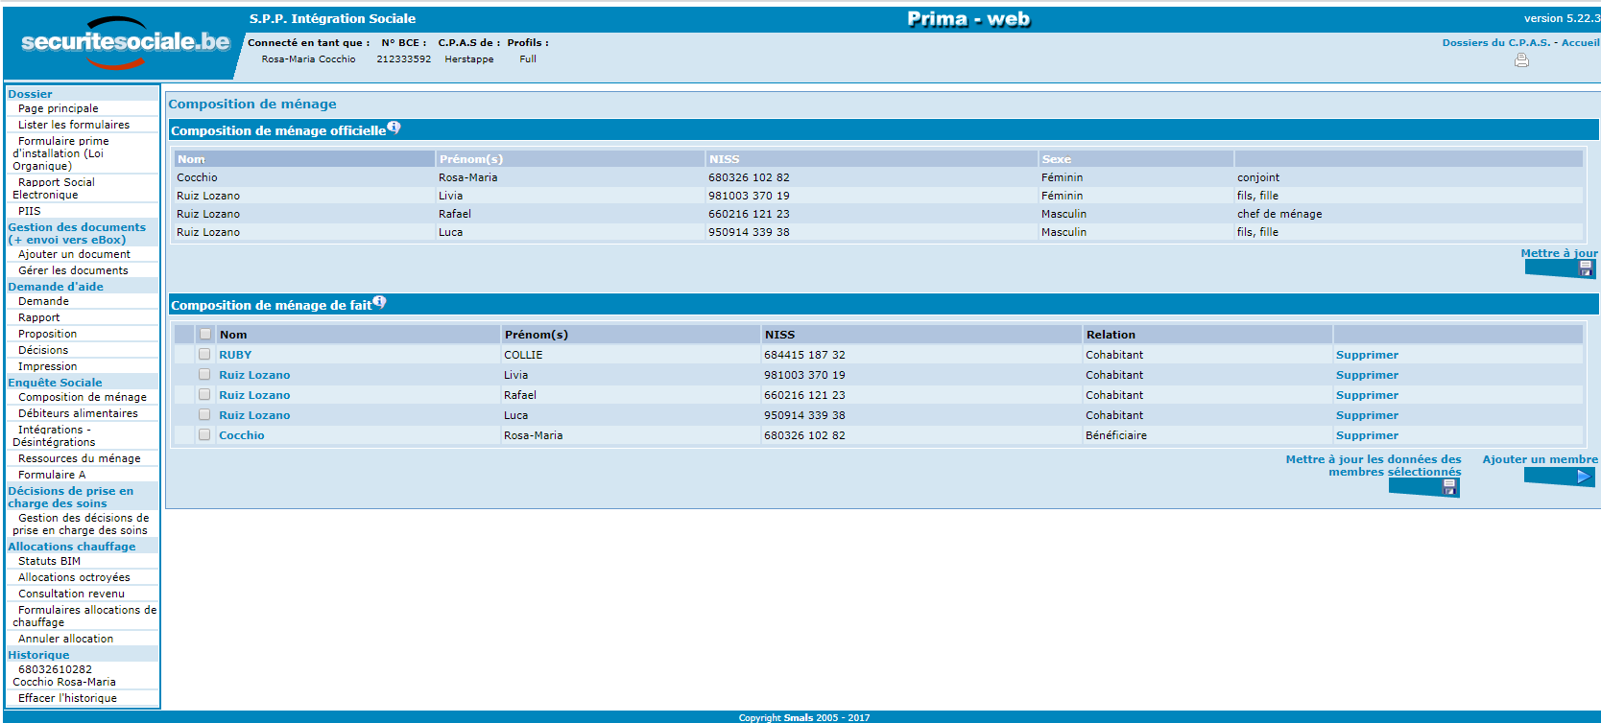Viewport: 1601px width, 723px height.
Task: Open Lister les formulaires
Action: point(74,125)
